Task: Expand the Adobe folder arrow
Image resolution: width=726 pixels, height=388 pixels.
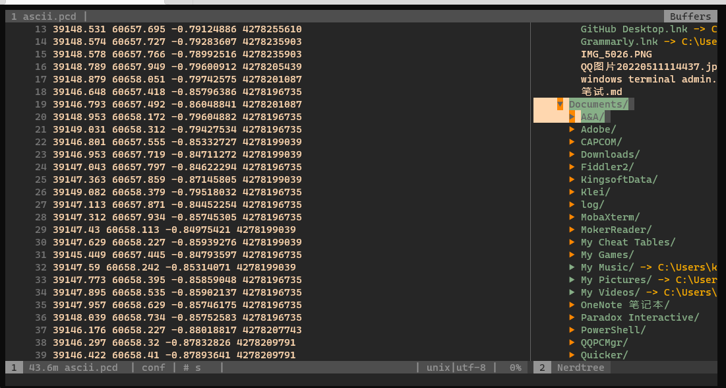Action: pos(572,129)
